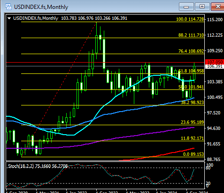This screenshot has height=193, width=224.
Task: Click the stochastic 80 level scale value
Action: pyautogui.click(x=208, y=168)
